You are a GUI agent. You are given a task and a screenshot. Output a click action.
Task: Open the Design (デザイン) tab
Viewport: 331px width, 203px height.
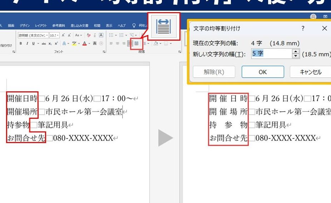tap(25, 25)
